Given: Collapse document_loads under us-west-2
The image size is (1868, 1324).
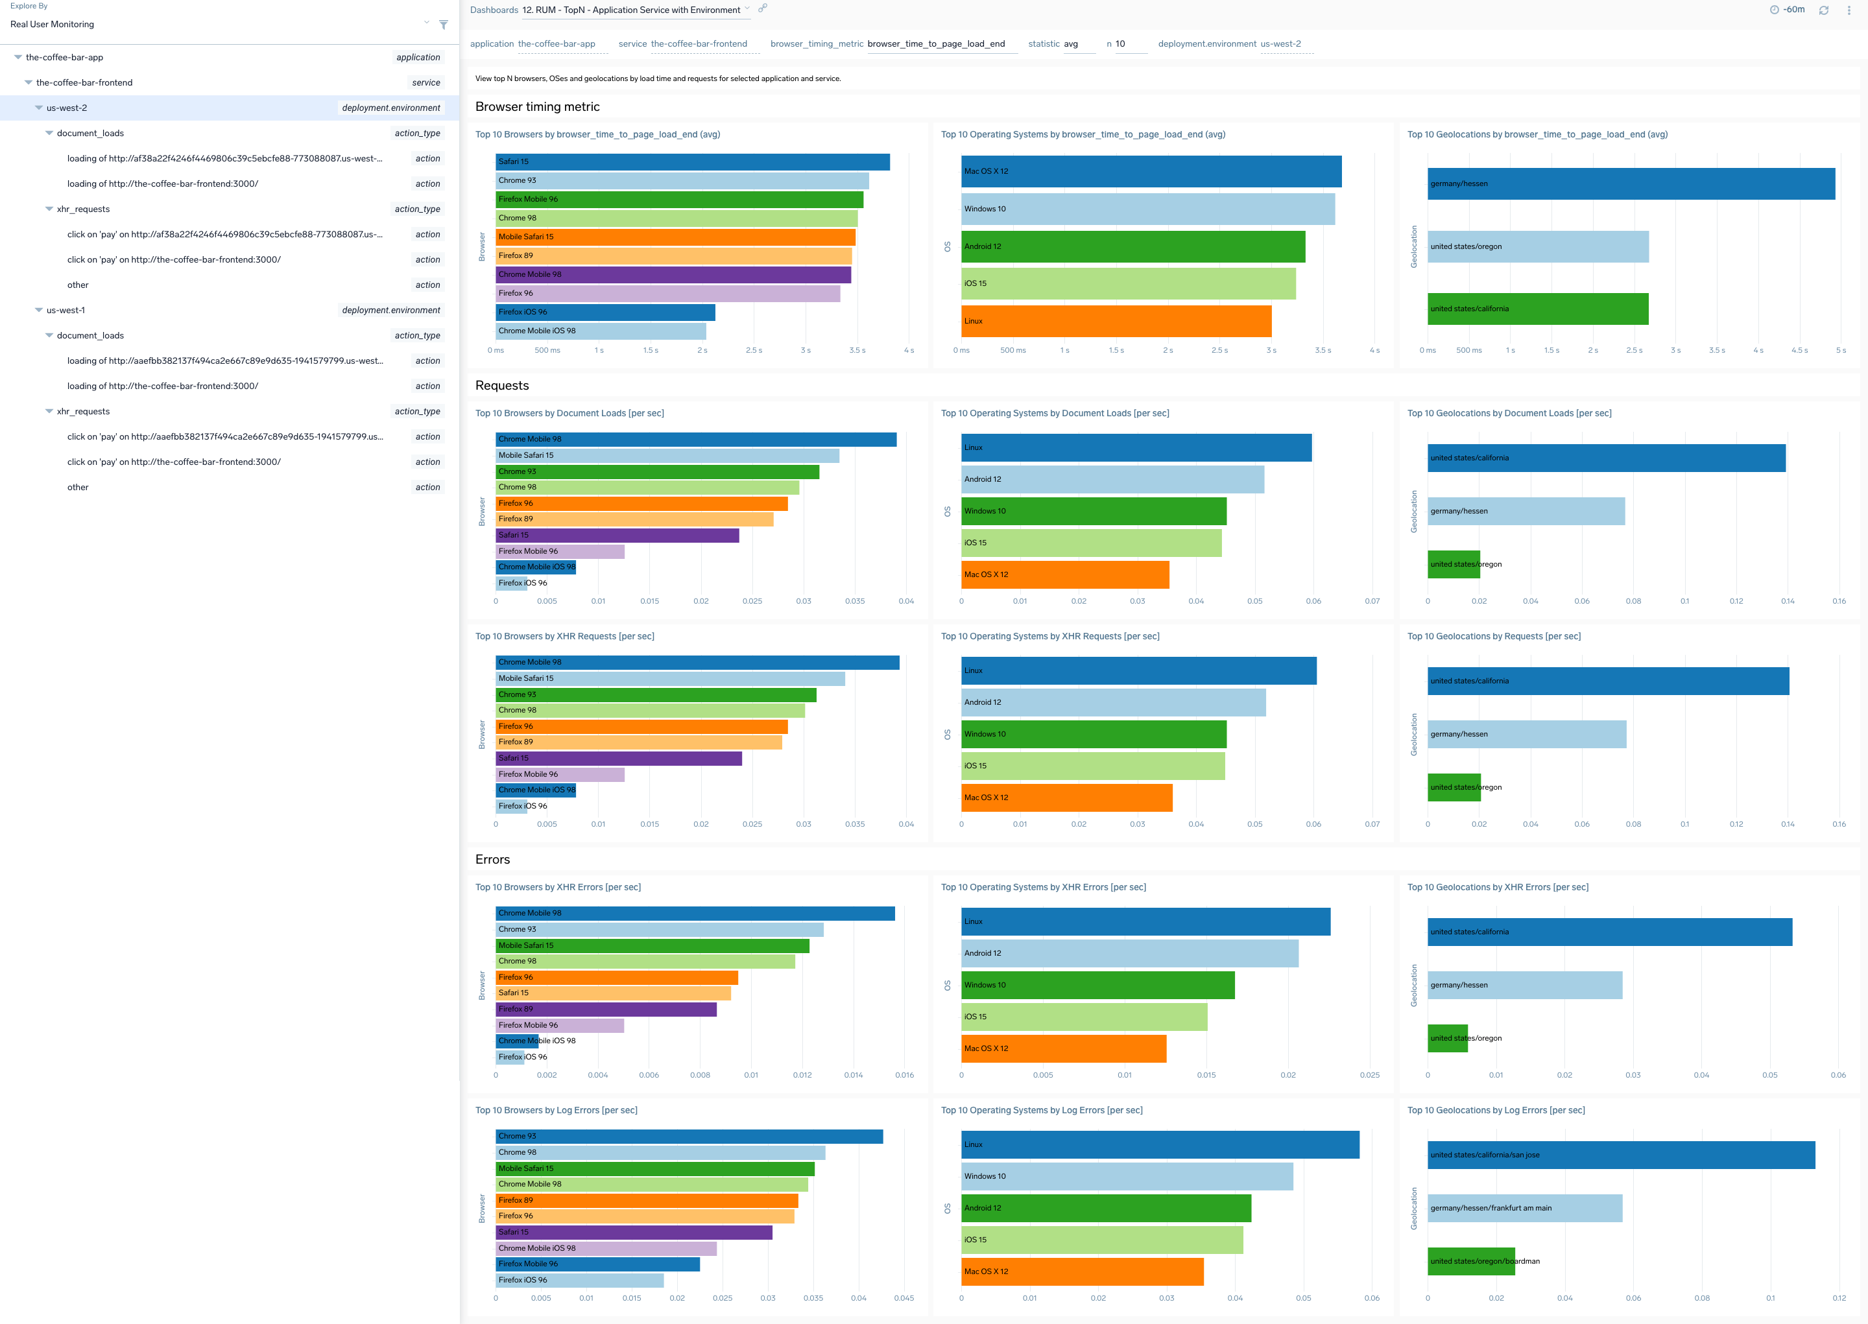Looking at the screenshot, I should click(x=49, y=133).
